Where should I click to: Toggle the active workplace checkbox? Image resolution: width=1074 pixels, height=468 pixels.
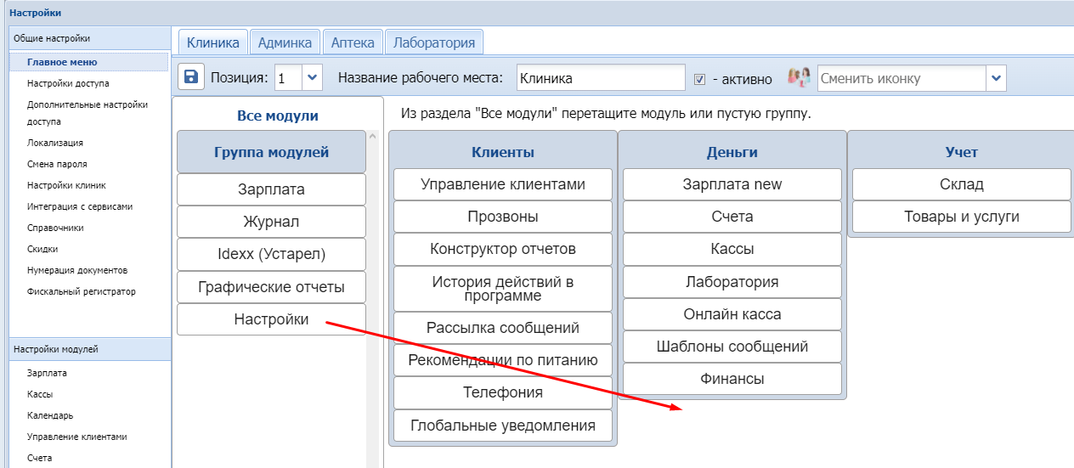point(700,79)
